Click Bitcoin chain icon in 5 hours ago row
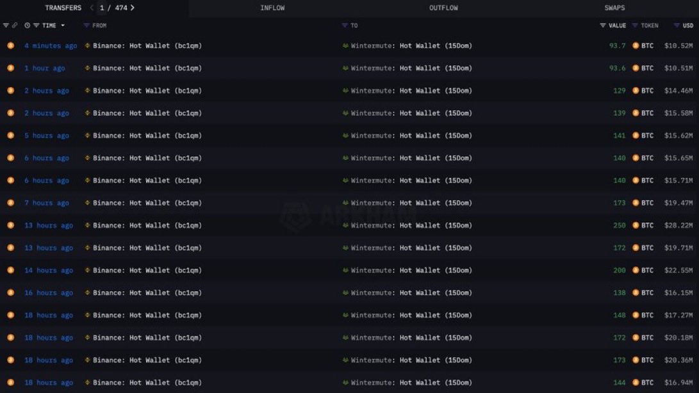The height and width of the screenshot is (393, 699). (11, 136)
